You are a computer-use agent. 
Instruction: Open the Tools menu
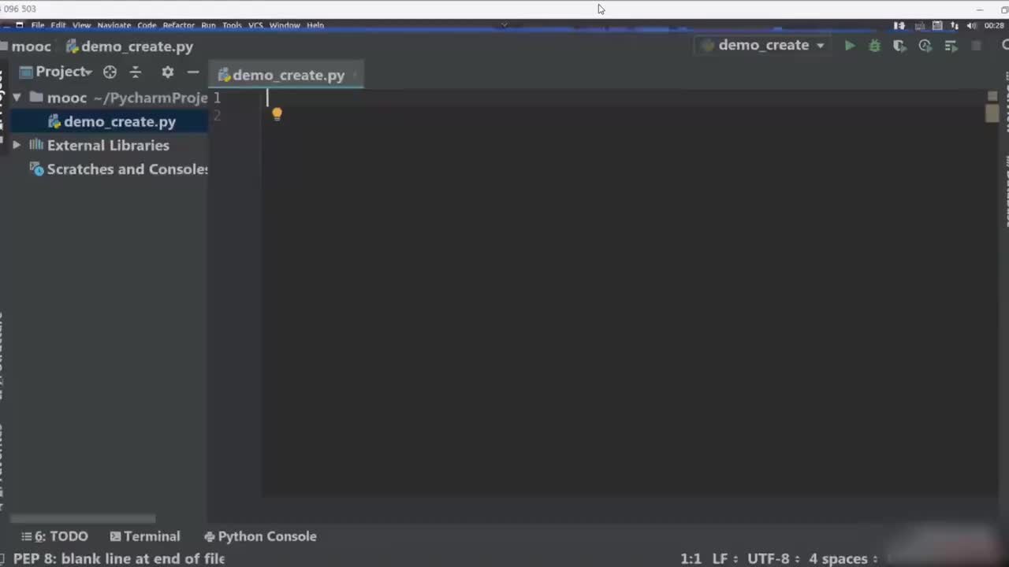[x=232, y=25]
